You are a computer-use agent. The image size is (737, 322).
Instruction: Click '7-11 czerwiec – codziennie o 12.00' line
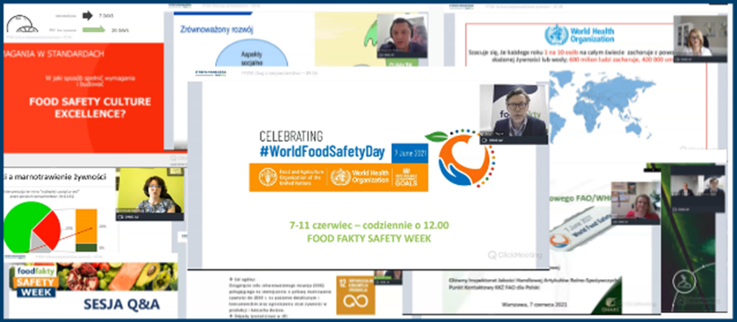pos(369,225)
